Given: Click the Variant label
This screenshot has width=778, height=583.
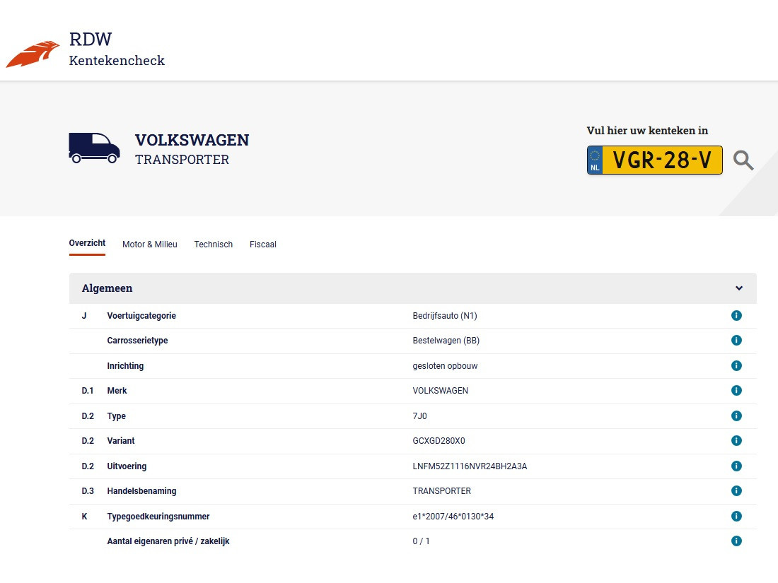Looking at the screenshot, I should [x=121, y=441].
